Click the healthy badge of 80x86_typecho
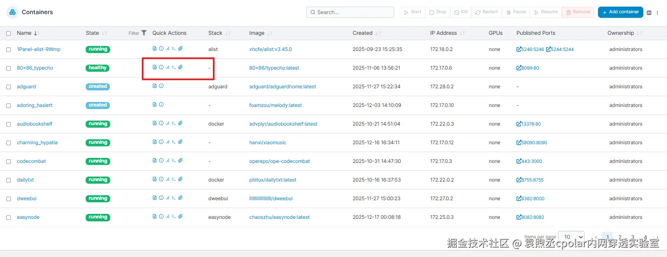 point(98,68)
